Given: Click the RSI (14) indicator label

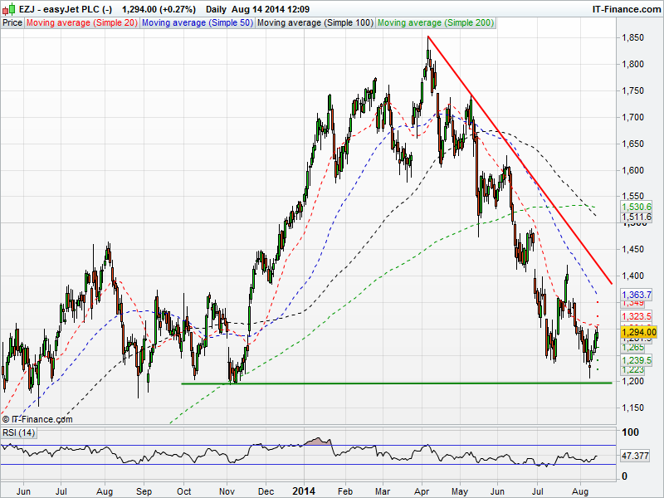Looking at the screenshot, I should tap(18, 432).
